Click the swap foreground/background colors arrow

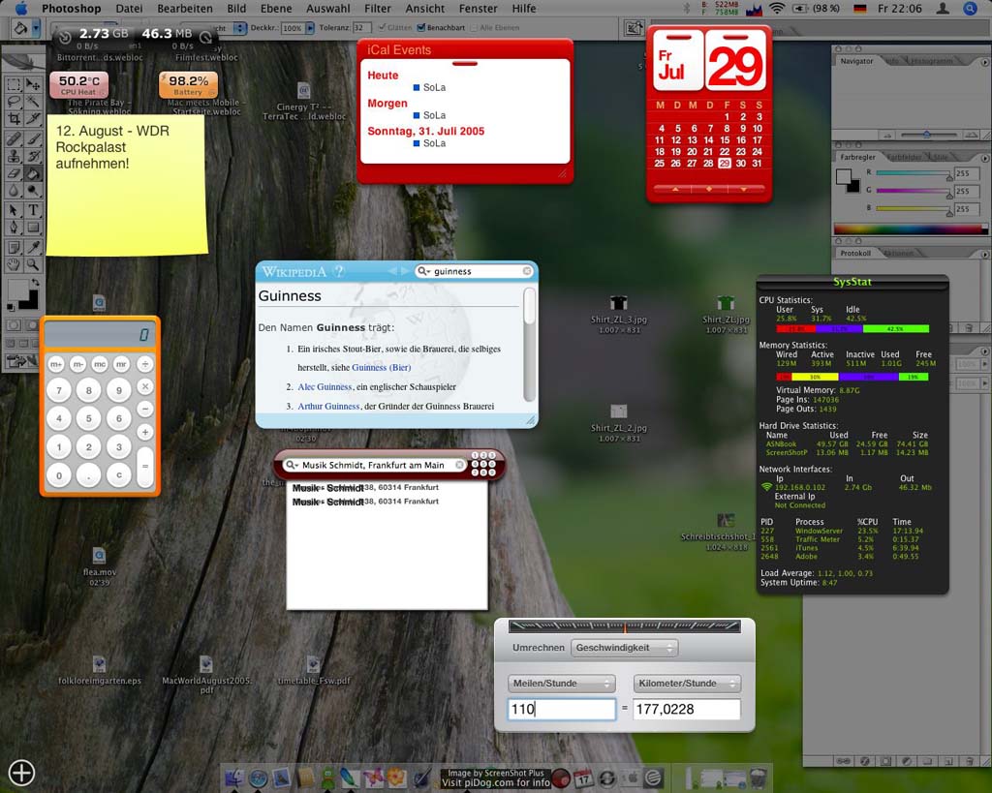click(36, 283)
